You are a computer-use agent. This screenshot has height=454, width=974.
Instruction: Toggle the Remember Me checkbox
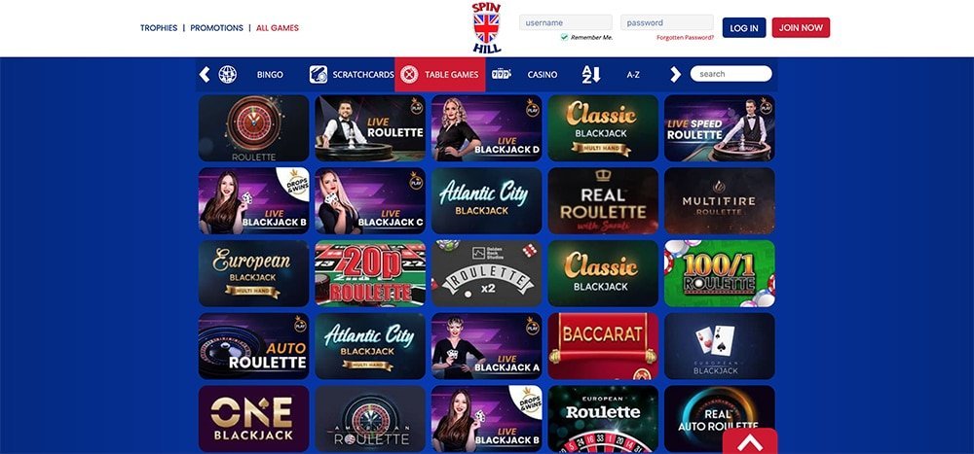pyautogui.click(x=564, y=37)
